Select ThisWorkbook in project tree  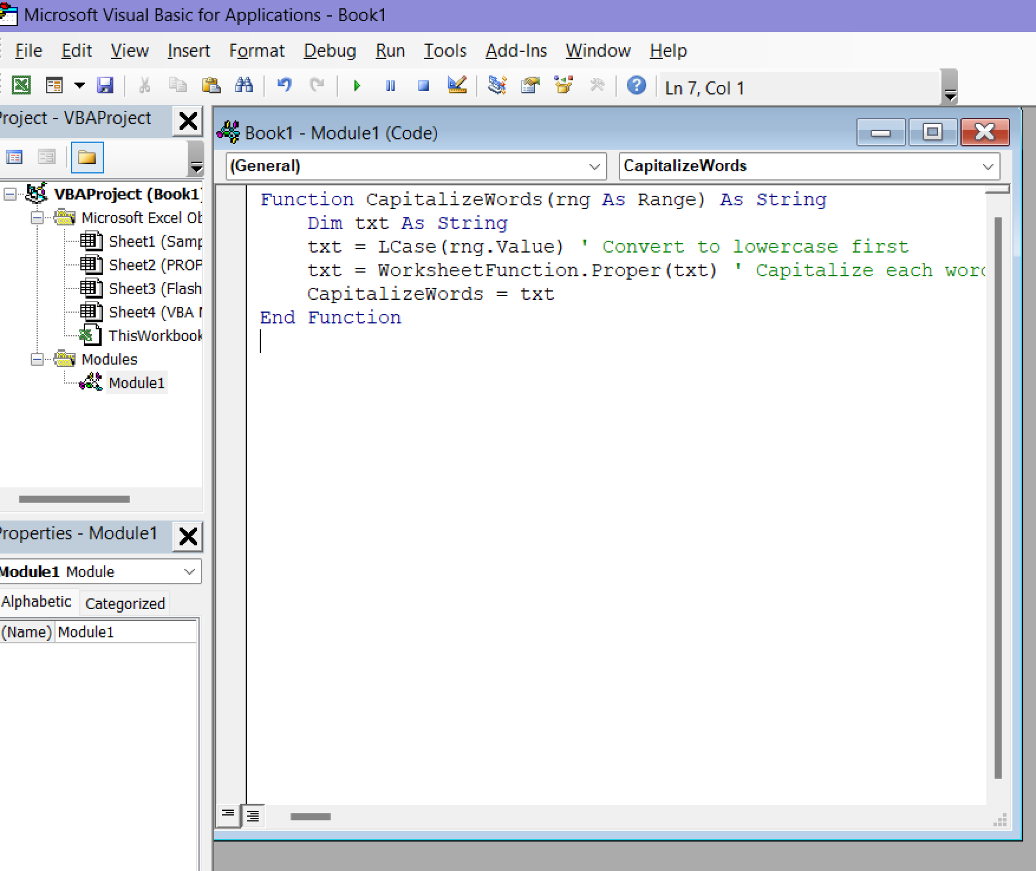tap(154, 336)
